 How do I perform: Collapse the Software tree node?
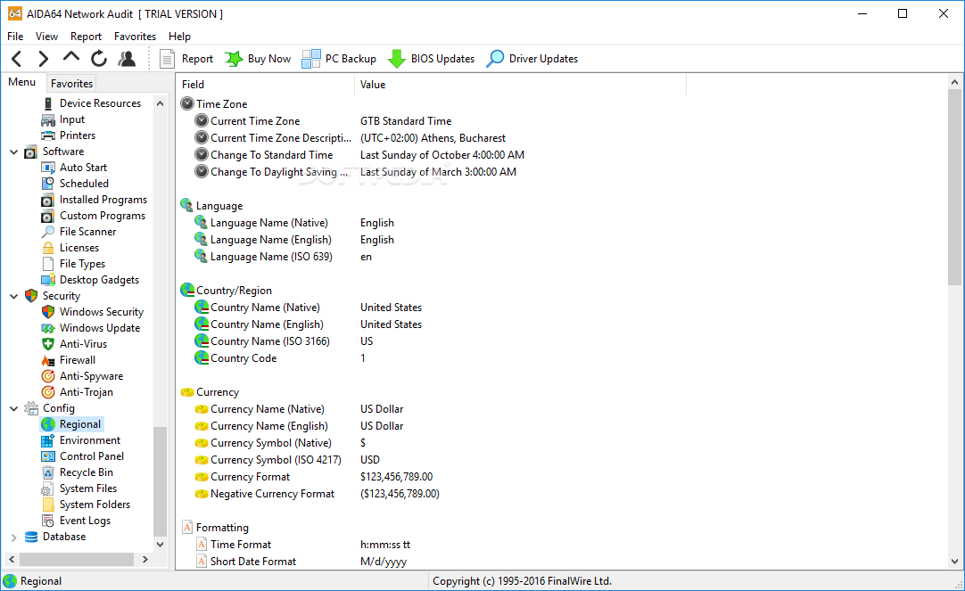coord(13,152)
